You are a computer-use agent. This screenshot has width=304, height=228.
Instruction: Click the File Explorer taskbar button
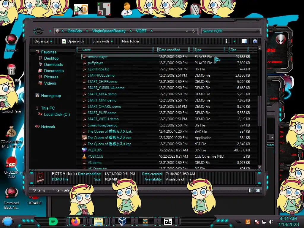(x=99, y=221)
